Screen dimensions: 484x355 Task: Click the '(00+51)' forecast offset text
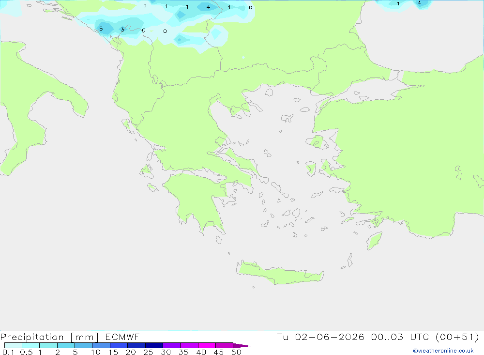click(457, 337)
